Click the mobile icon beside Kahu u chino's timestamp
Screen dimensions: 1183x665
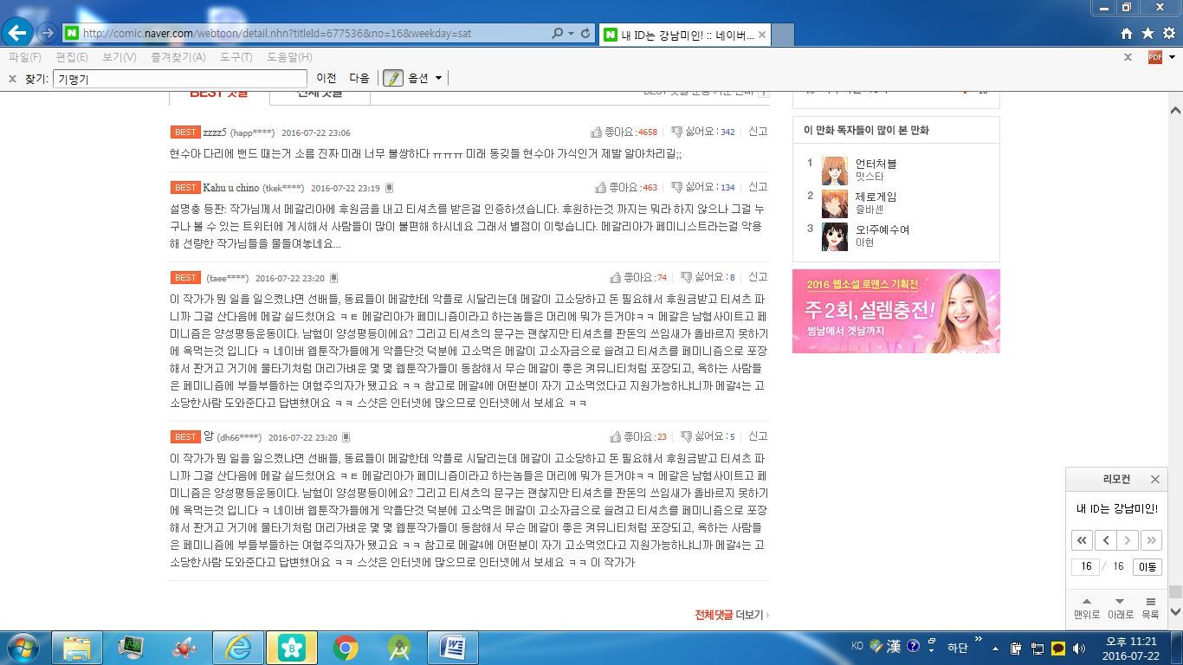pyautogui.click(x=389, y=188)
